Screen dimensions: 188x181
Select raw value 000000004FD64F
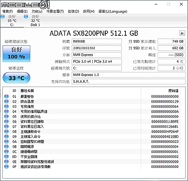(165, 132)
